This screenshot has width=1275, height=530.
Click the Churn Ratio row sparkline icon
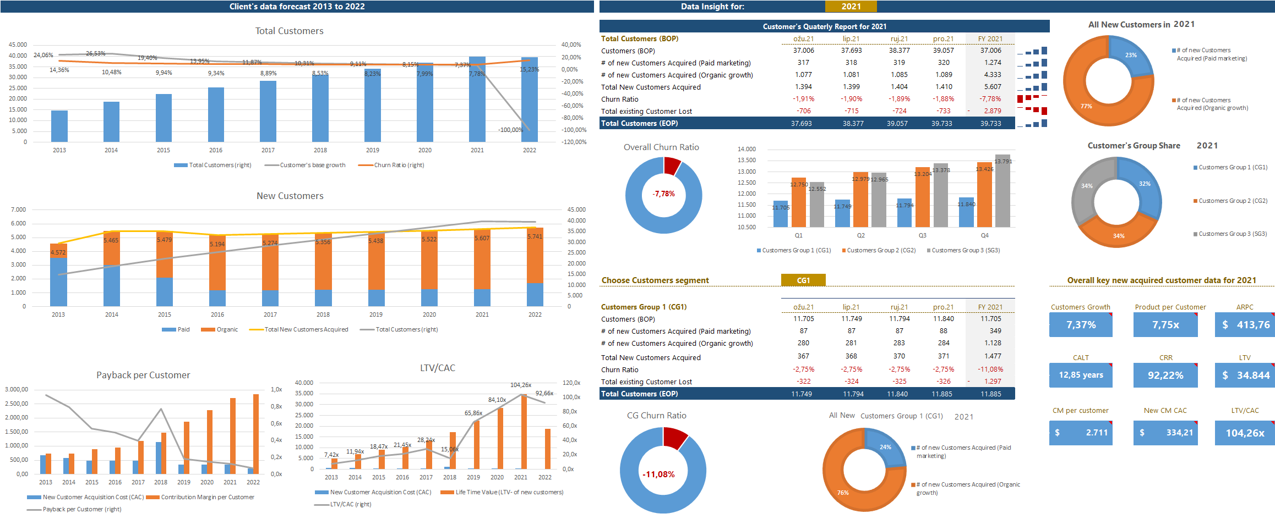(x=1032, y=99)
